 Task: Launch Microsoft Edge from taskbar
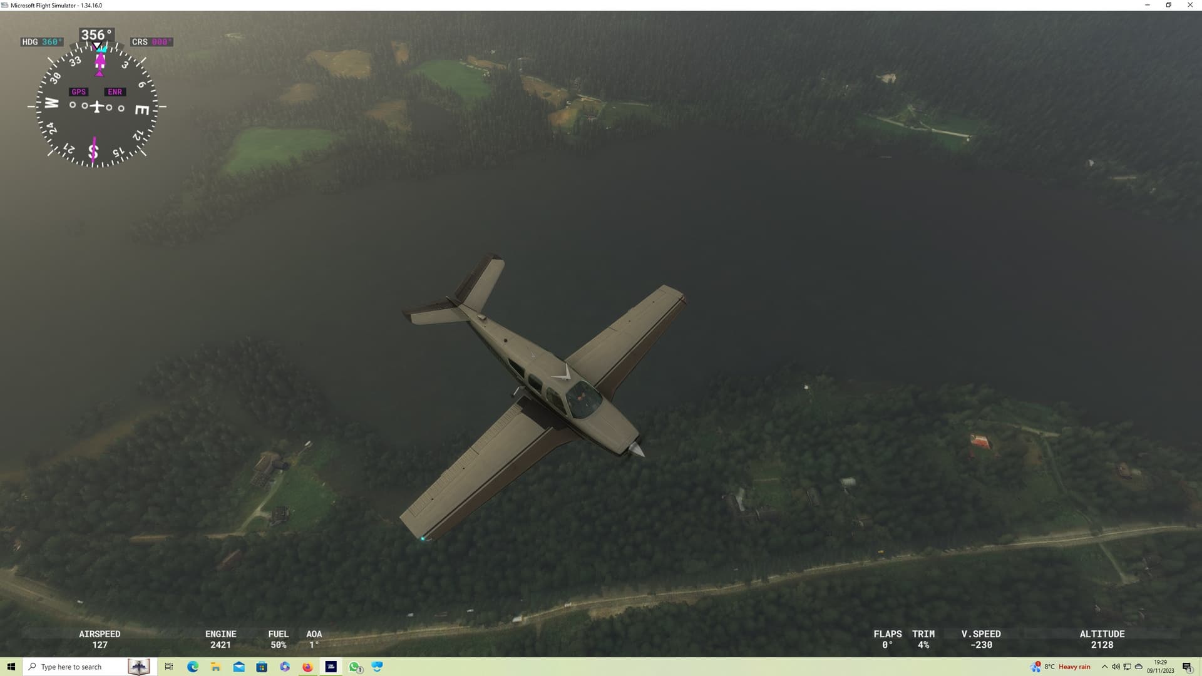coord(192,667)
